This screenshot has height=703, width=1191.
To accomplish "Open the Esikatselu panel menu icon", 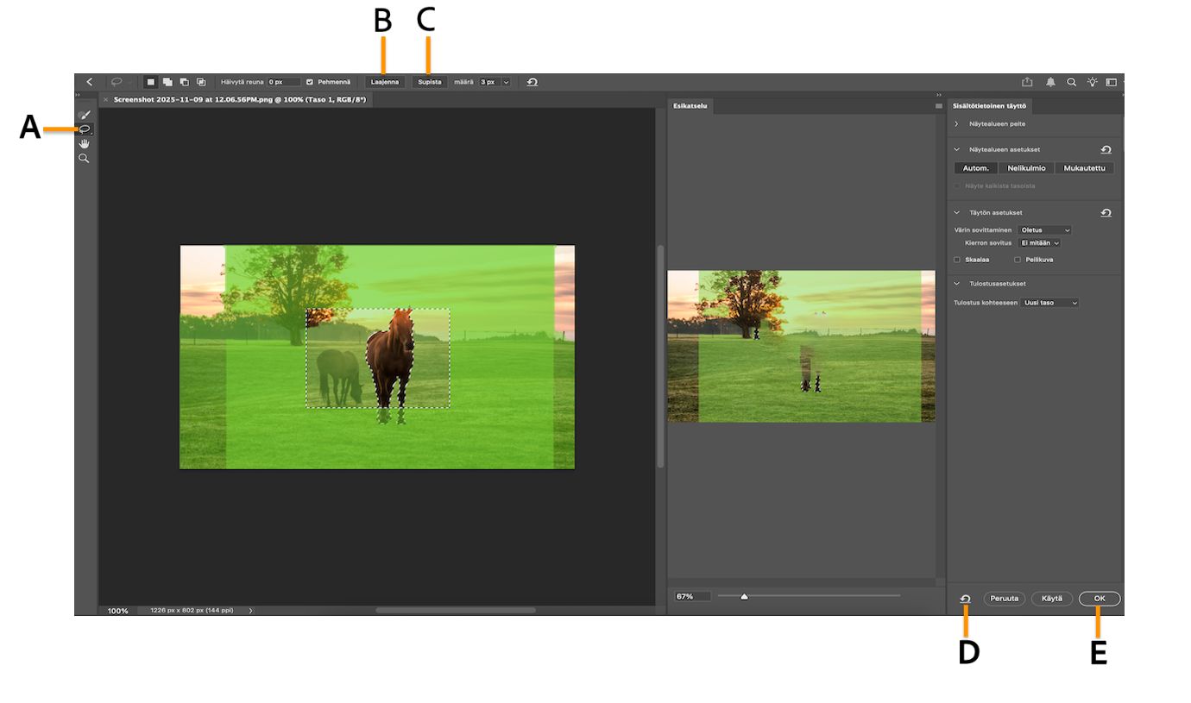I will [938, 106].
